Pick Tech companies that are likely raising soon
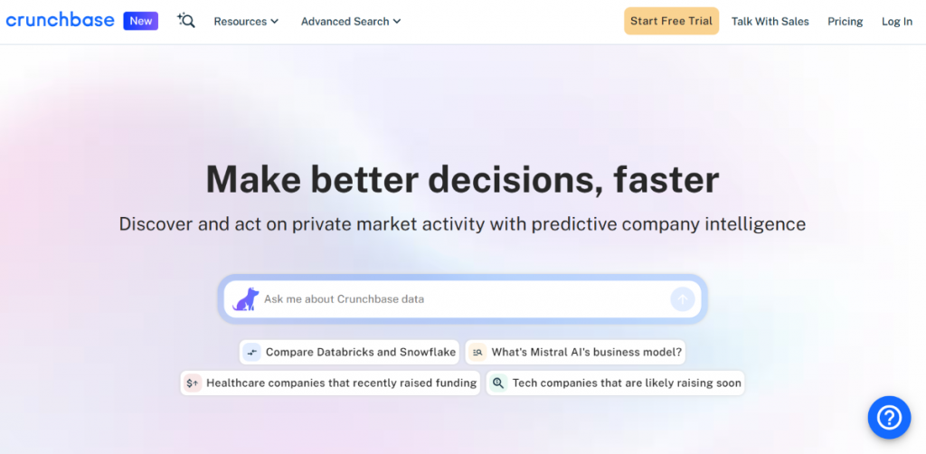 (x=626, y=383)
